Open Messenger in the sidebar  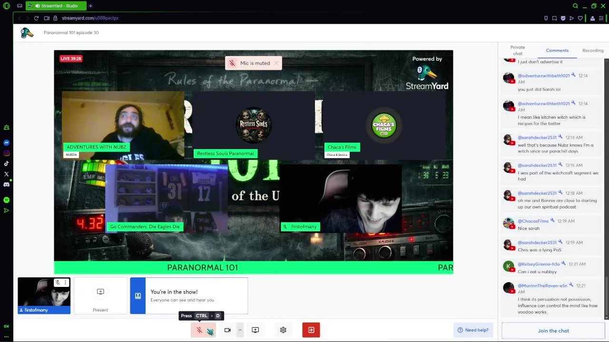coord(6,142)
